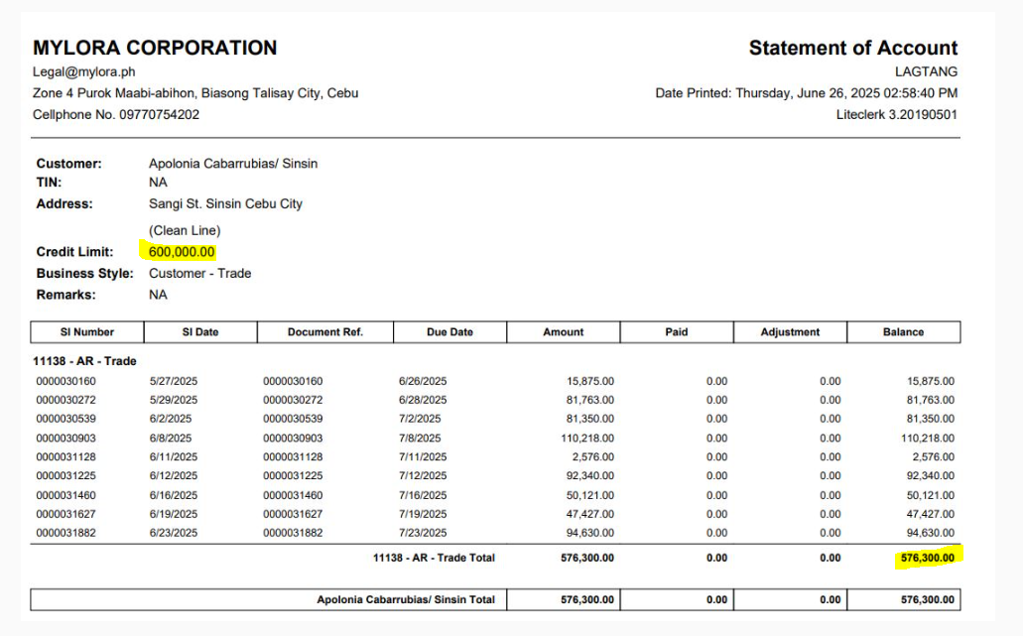Click the Apolonia Cabarrubias/ Sinsin Total label
This screenshot has height=636, width=1023.
pos(406,600)
